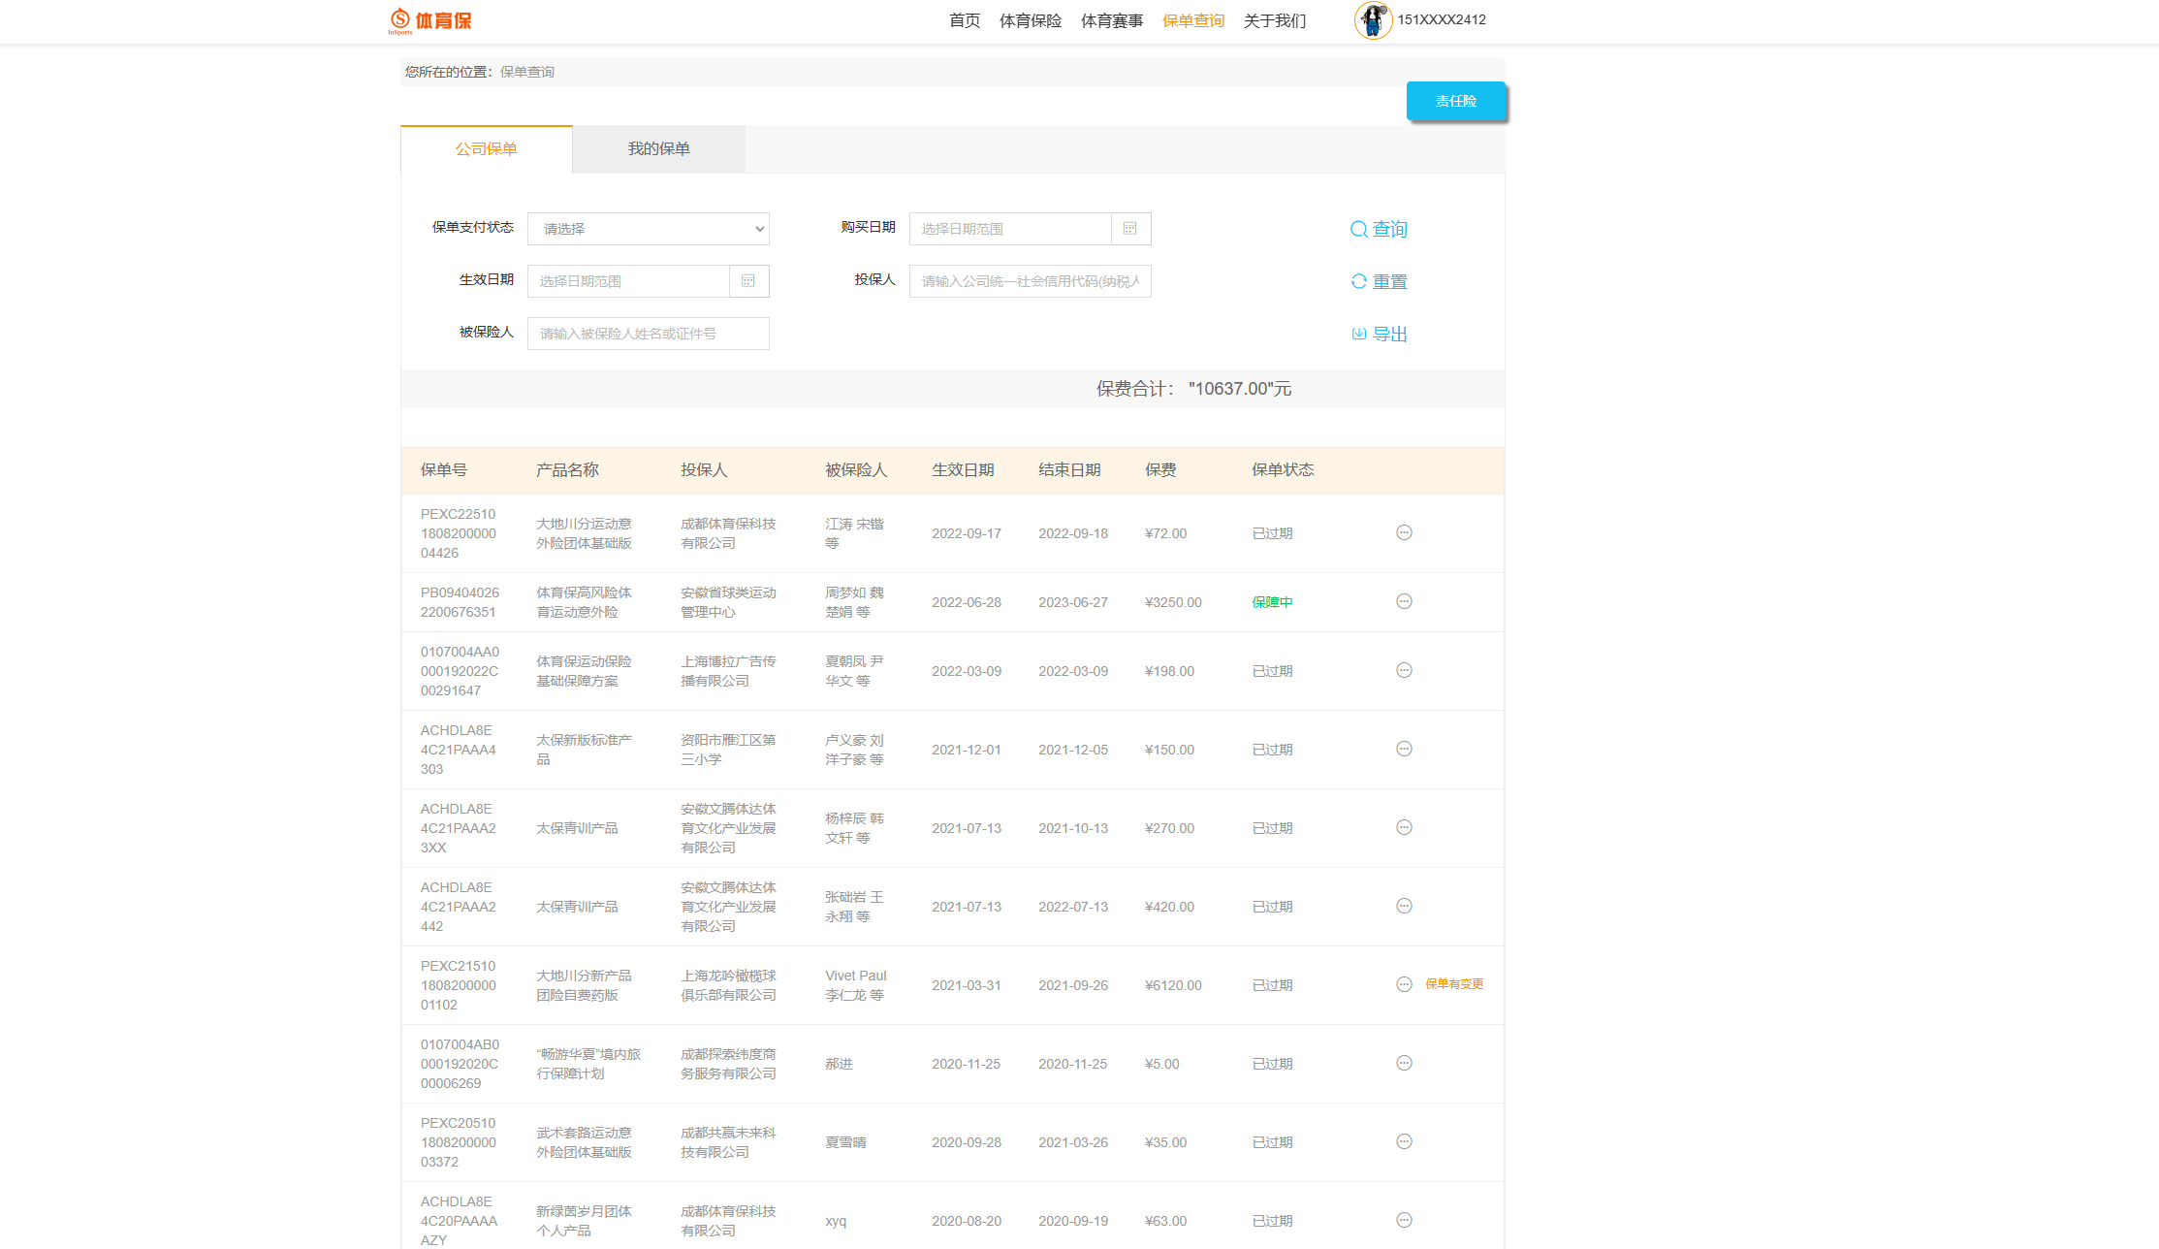The height and width of the screenshot is (1249, 2159).
Task: Go to the 首页 menu item
Action: (x=964, y=20)
